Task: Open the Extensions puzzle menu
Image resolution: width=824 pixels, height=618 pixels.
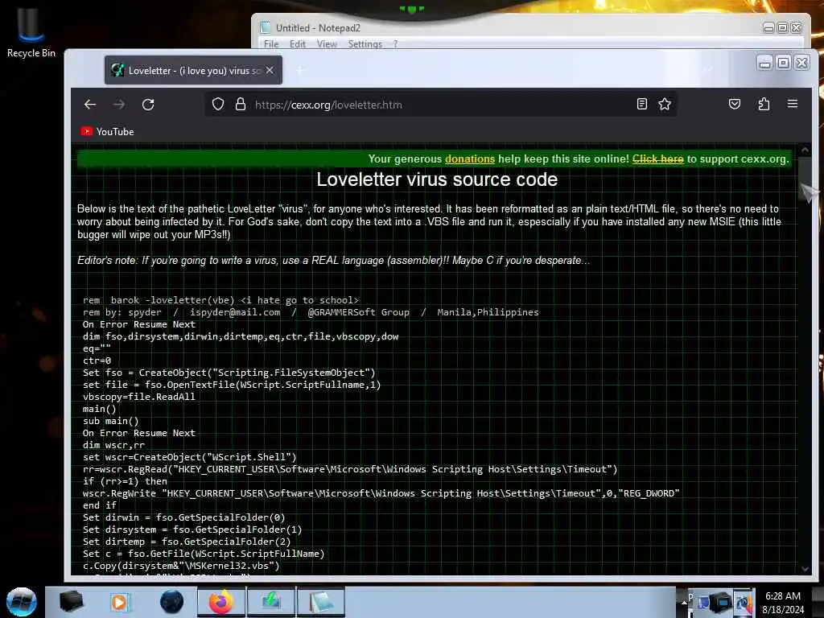Action: click(x=764, y=104)
